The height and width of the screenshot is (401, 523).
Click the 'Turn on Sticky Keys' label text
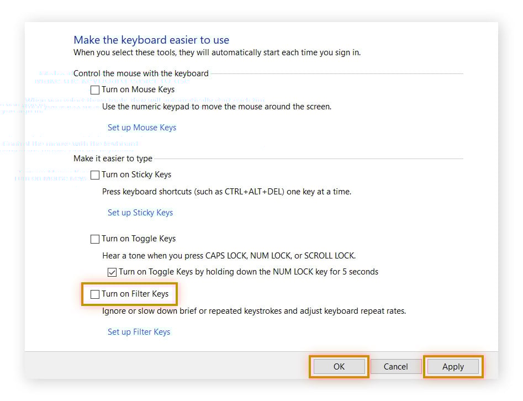pyautogui.click(x=136, y=175)
